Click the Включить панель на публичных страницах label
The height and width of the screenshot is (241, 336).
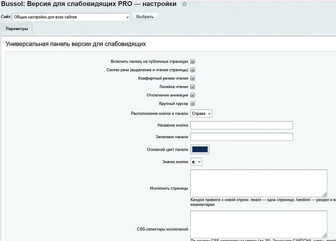pyautogui.click(x=149, y=61)
